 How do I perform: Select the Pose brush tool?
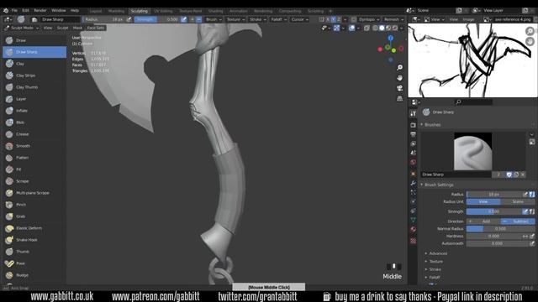[34, 263]
